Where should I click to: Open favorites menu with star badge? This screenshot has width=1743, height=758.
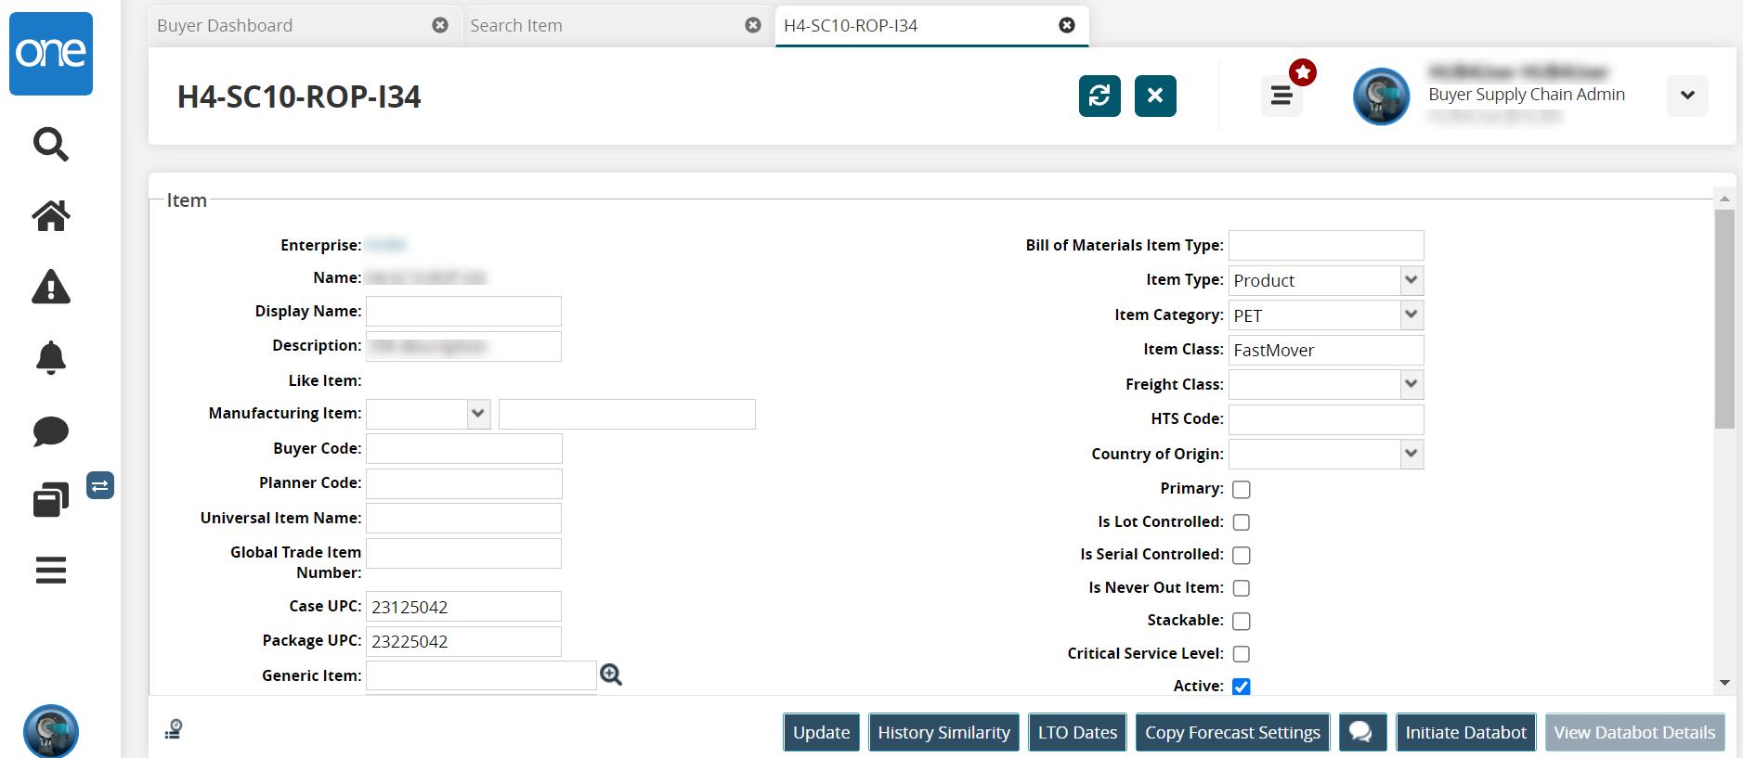(x=1282, y=96)
